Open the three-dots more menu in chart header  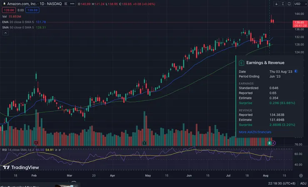(72, 4)
